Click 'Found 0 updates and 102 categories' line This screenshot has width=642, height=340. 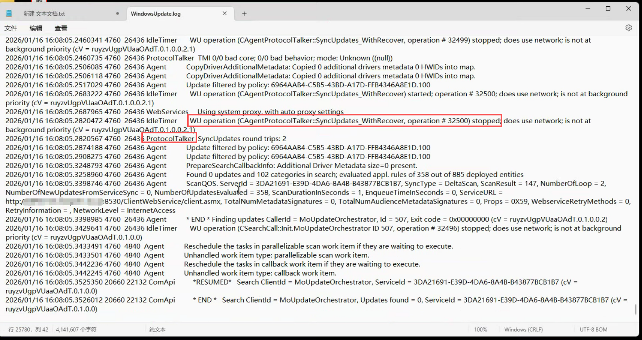tap(355, 175)
